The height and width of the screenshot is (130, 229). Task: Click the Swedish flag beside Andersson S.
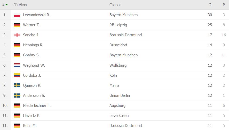pyautogui.click(x=17, y=95)
